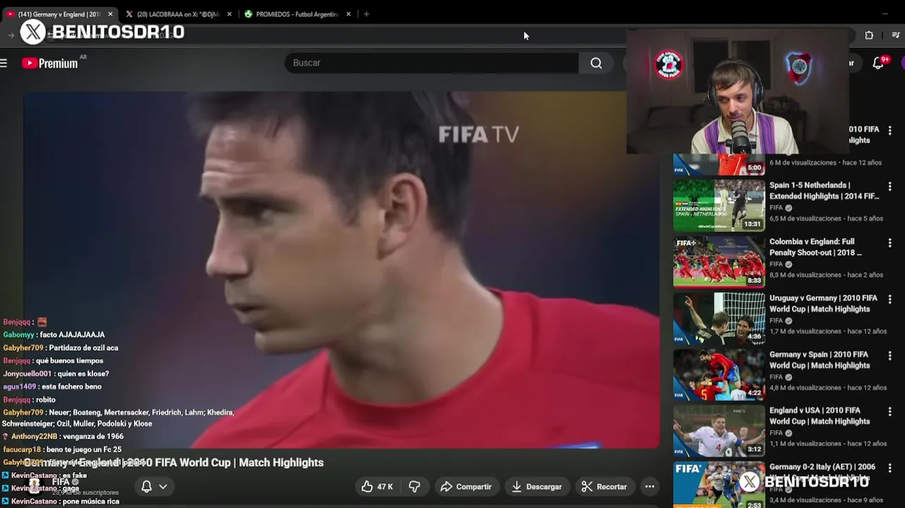
Task: Open FIFA channel under Spain 1-5 Netherlands
Action: click(x=776, y=208)
